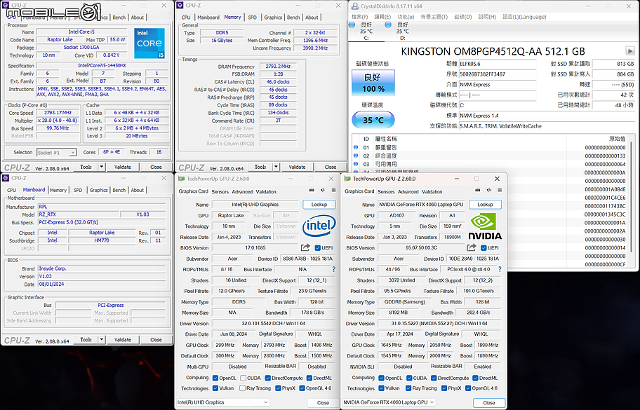The image size is (640, 410).
Task: Click the Tools dropdown arrow in CPU-Z processor window
Action: (102, 167)
